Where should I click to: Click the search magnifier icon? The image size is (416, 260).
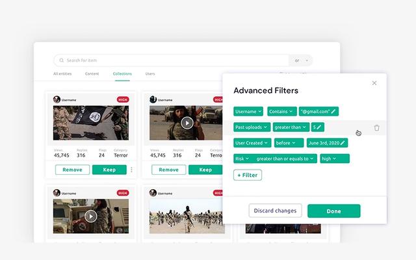[x=61, y=60]
